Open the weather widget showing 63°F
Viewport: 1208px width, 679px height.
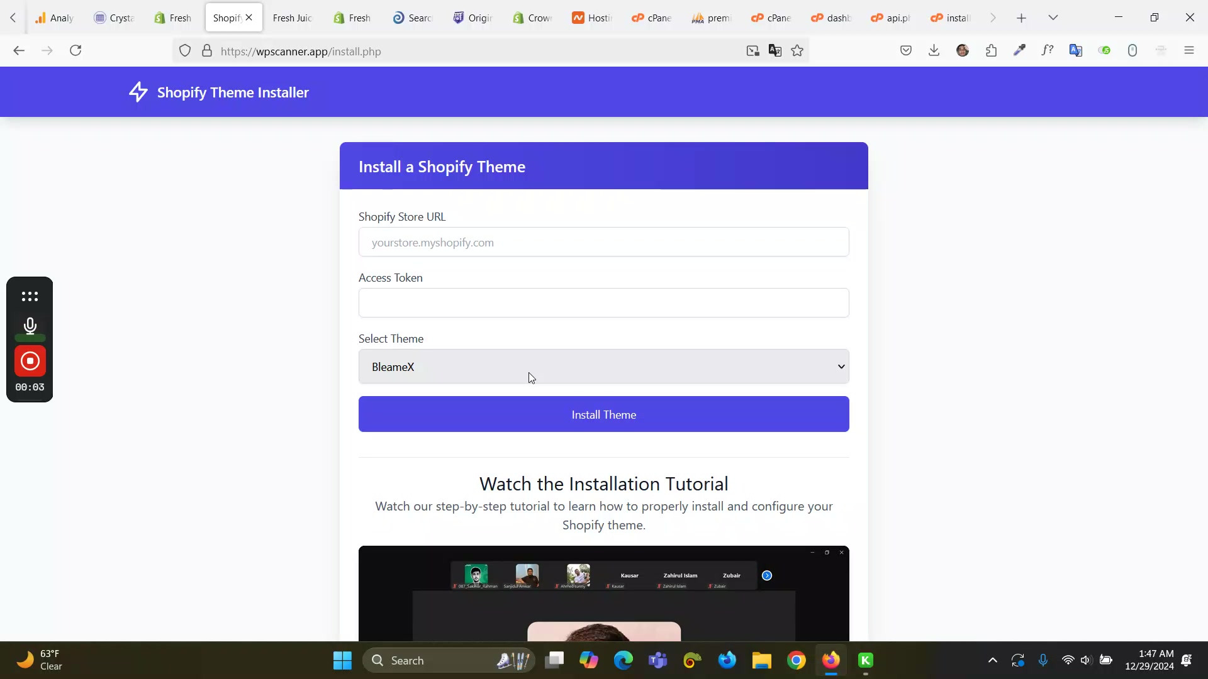click(x=39, y=660)
